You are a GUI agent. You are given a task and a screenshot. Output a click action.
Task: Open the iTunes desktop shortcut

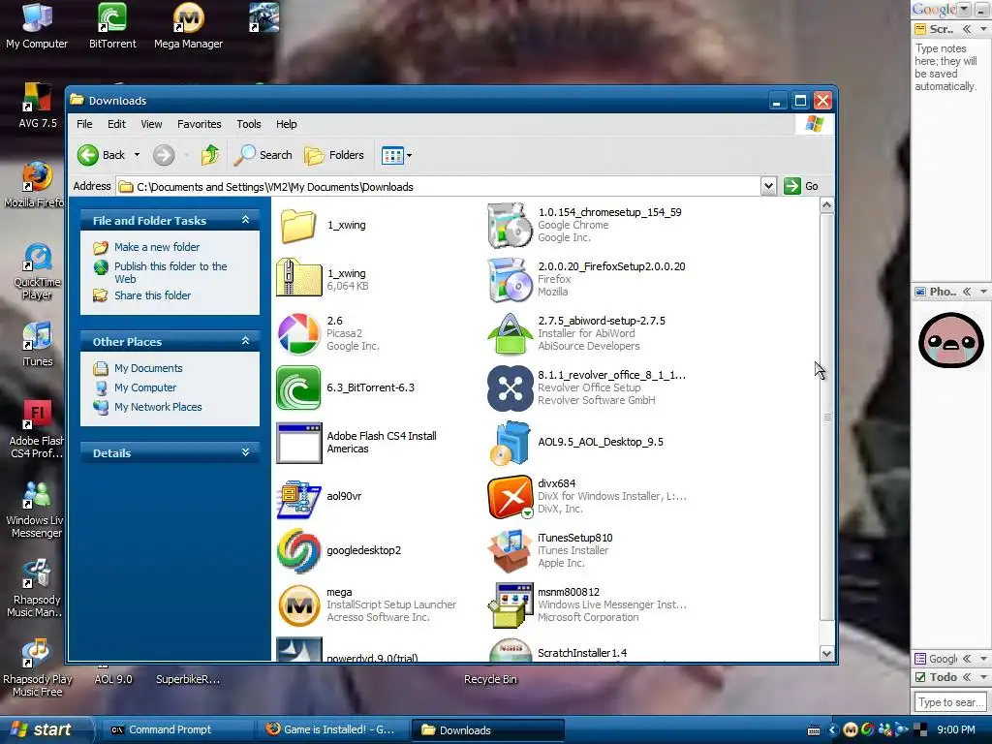pyautogui.click(x=37, y=345)
